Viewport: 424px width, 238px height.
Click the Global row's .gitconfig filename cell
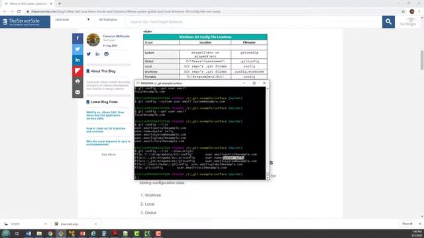point(249,61)
